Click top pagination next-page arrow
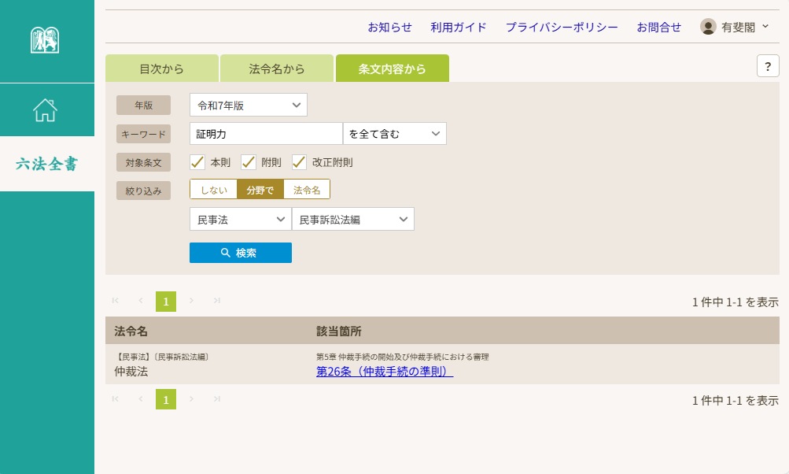Viewport: 789px width, 474px height. pos(191,301)
